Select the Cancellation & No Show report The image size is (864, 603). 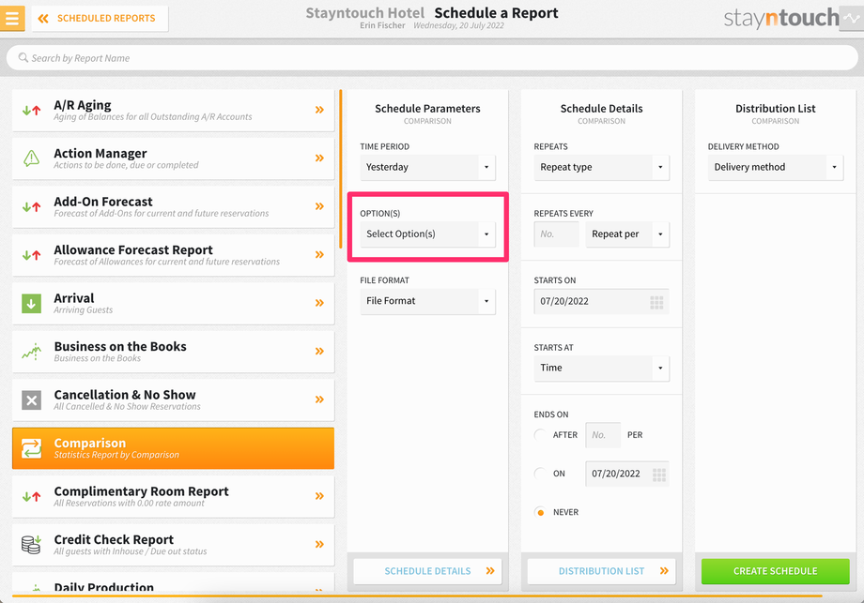tap(173, 400)
